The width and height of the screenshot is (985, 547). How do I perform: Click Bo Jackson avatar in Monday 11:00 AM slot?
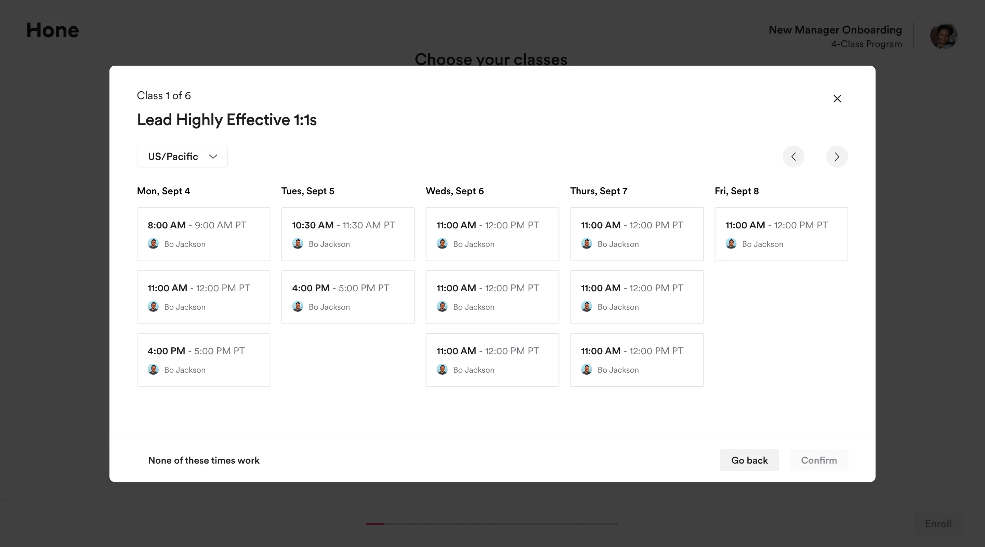[153, 307]
